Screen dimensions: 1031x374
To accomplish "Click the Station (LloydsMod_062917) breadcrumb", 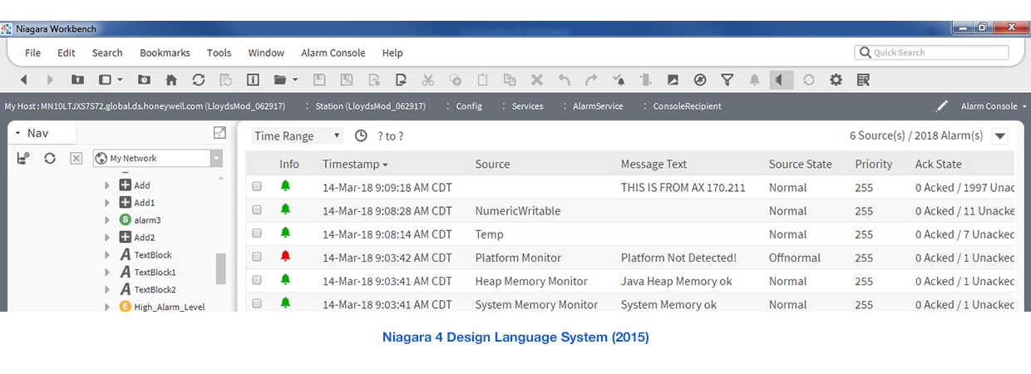I will click(x=371, y=106).
